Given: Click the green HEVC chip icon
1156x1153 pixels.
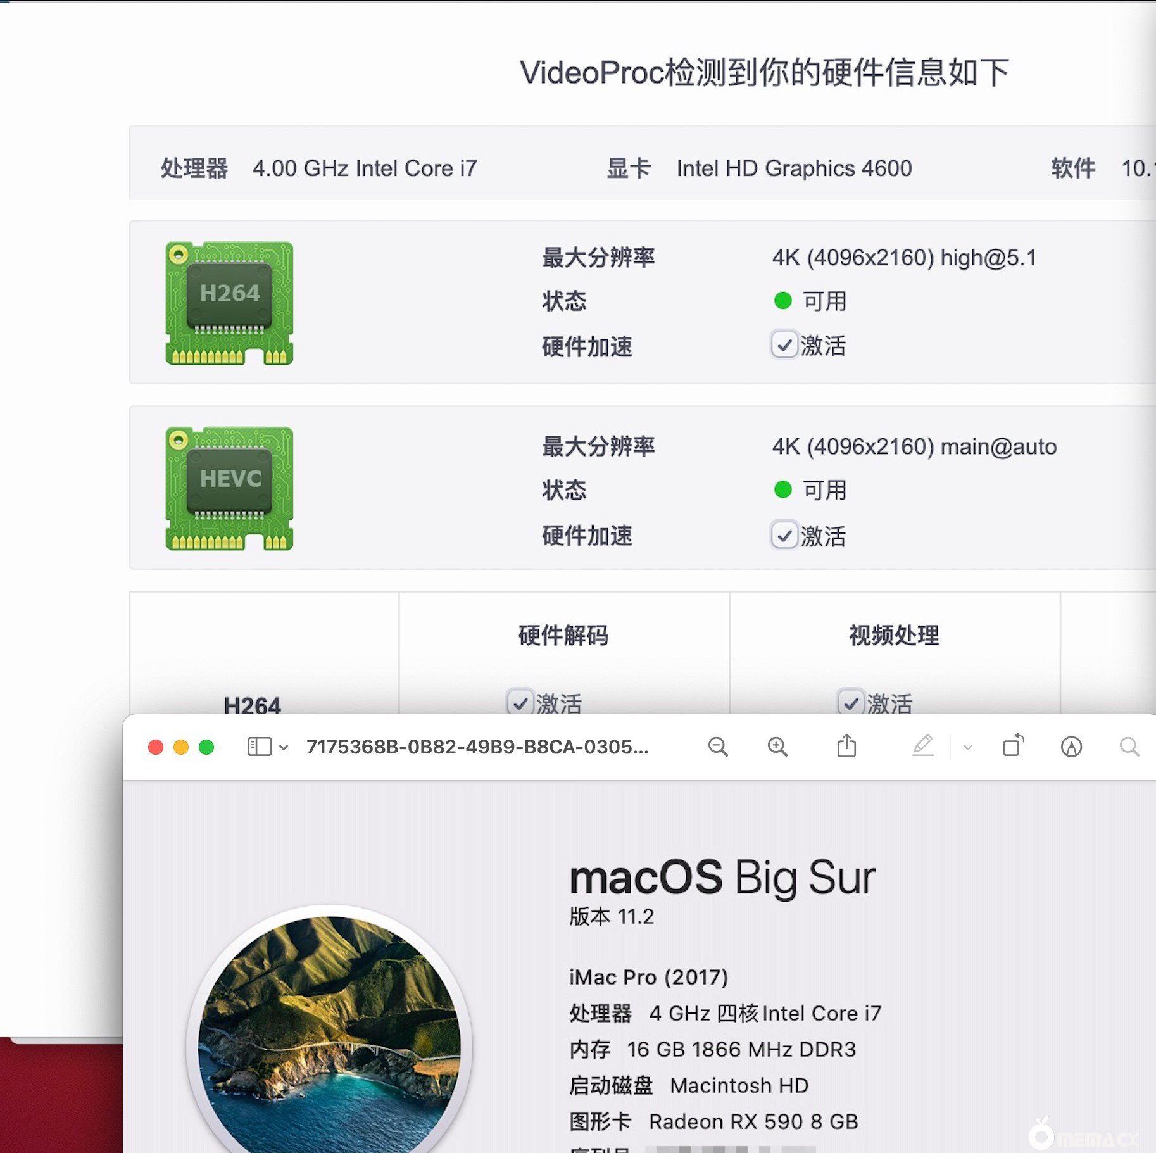Looking at the screenshot, I should pos(229,488).
